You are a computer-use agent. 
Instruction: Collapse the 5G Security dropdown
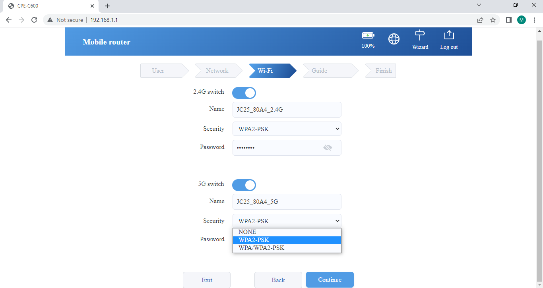coord(287,221)
